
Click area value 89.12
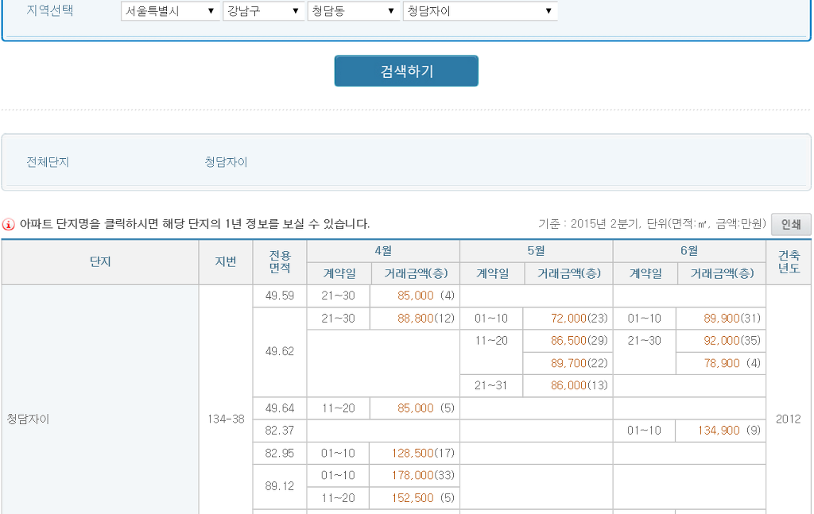(279, 486)
